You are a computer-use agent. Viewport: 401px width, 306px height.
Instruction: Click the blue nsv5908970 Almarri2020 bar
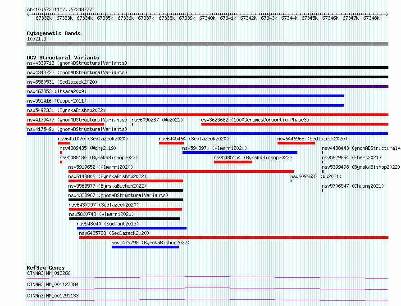click(240, 153)
